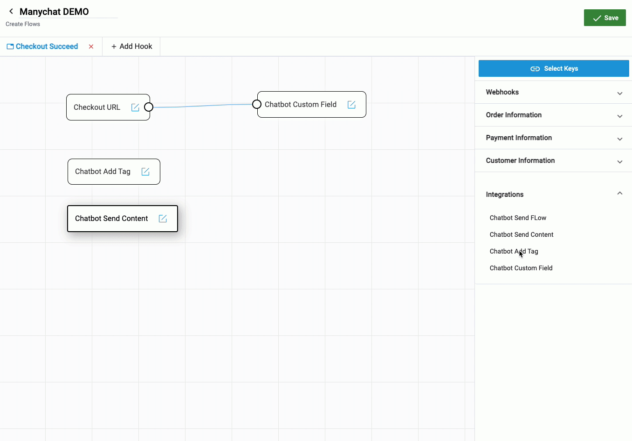This screenshot has width=632, height=441.
Task: Click the input port of Chatbot Custom Field node
Action: [257, 104]
